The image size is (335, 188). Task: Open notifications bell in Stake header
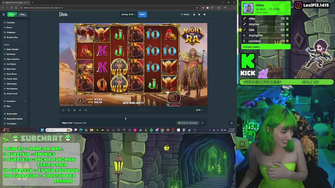[x=199, y=14]
